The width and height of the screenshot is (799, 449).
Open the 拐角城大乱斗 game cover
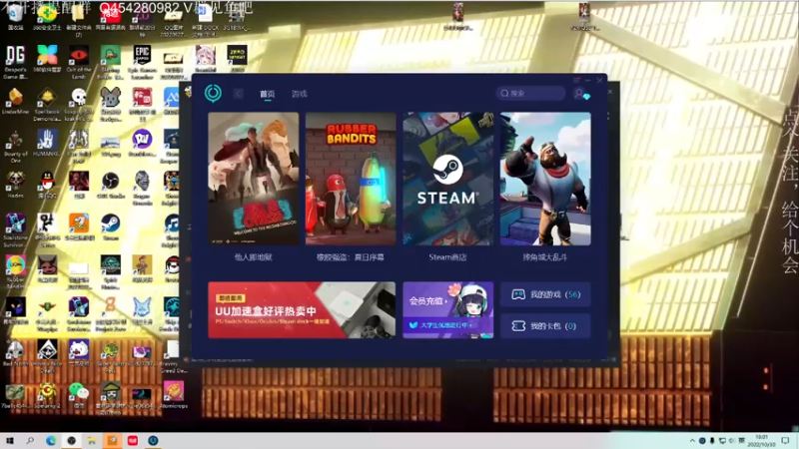click(x=545, y=179)
